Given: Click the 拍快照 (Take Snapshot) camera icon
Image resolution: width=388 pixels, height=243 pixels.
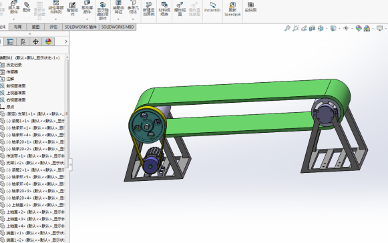Looking at the screenshot, I should coord(250,7).
